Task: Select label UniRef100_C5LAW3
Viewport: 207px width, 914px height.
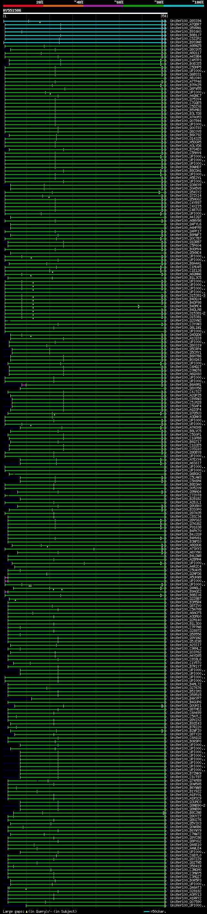Action: (x=186, y=477)
